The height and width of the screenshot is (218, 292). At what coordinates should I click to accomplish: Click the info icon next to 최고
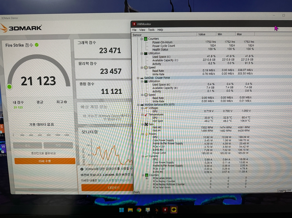(x=65, y=102)
